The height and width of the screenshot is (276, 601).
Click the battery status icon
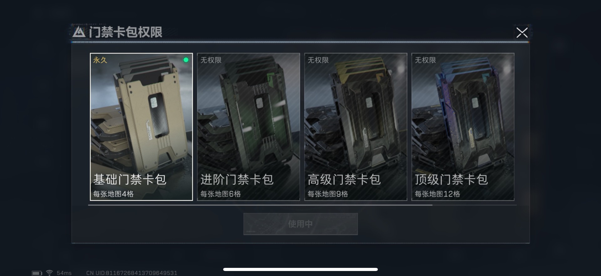[x=37, y=273]
